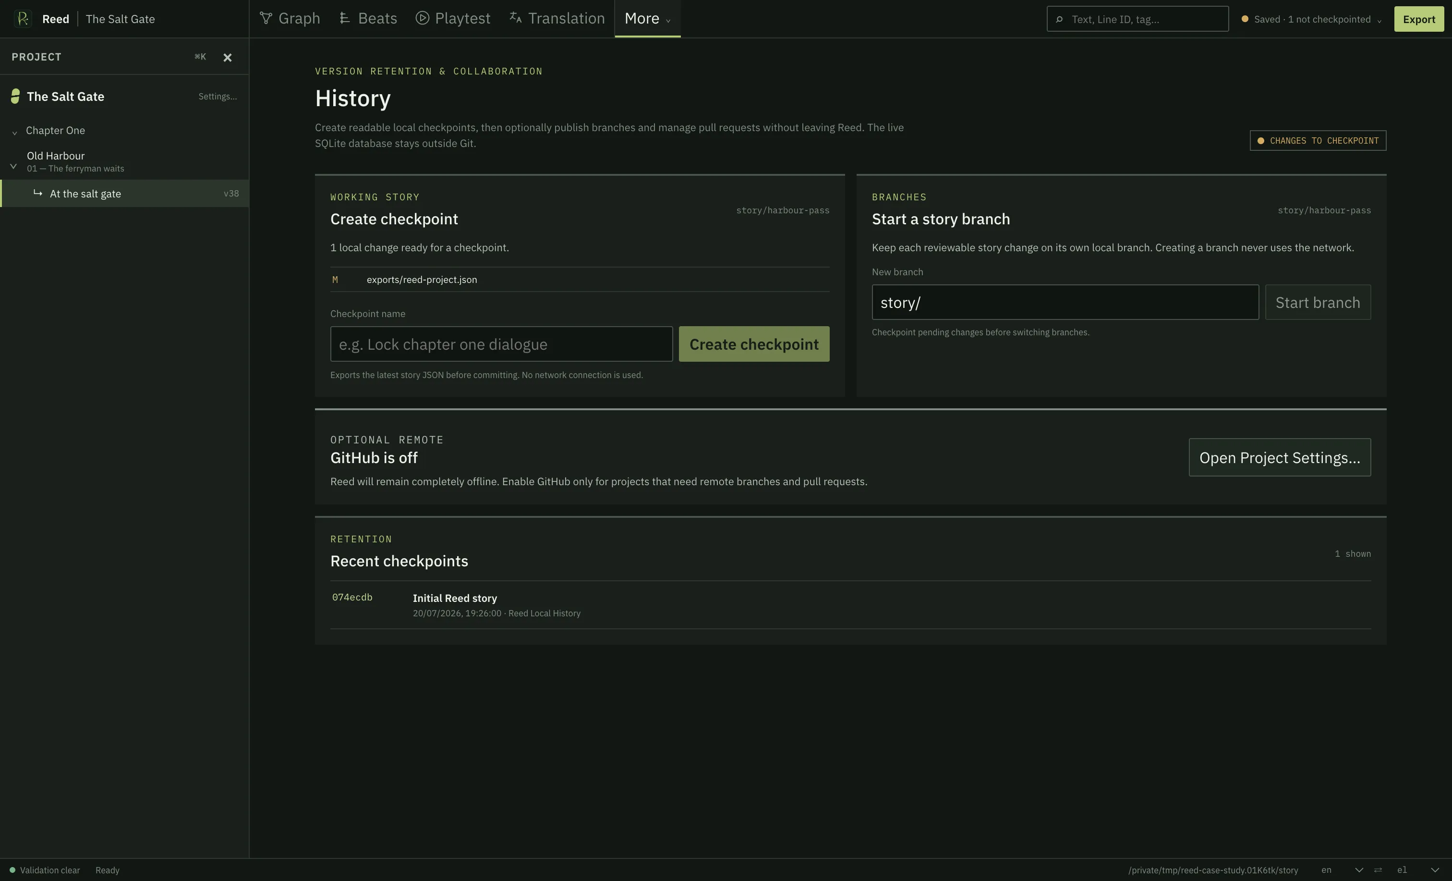Open the Saved status dropdown

point(1311,20)
